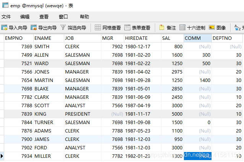244x162 pixels.
Task: Open the 查看 (View) menu
Action: click(44, 16)
